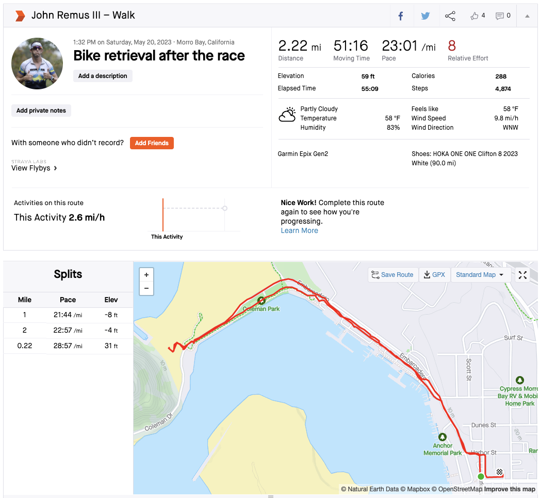
Task: Open the Learn More link
Action: (x=299, y=230)
